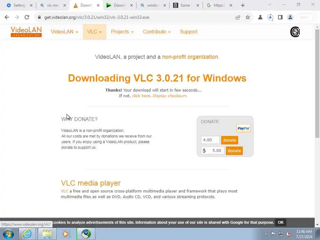This screenshot has height=240, width=320.
Task: Switch to the 'windo' search tab
Action: (150, 5)
